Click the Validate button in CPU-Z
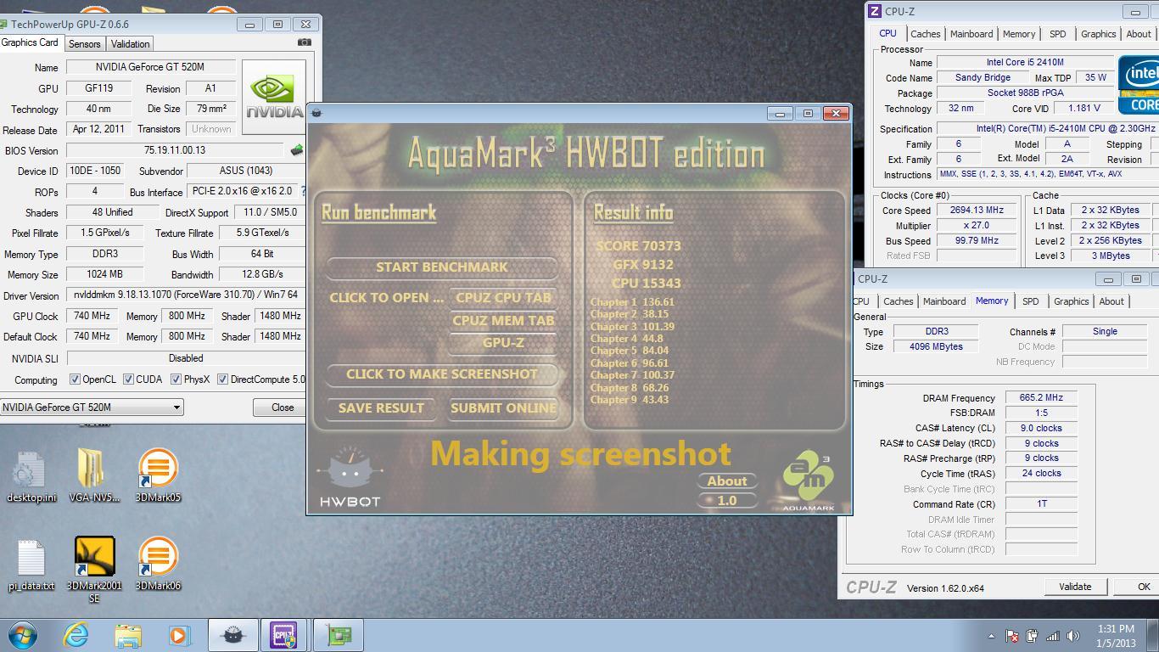The image size is (1159, 652). coord(1075,587)
